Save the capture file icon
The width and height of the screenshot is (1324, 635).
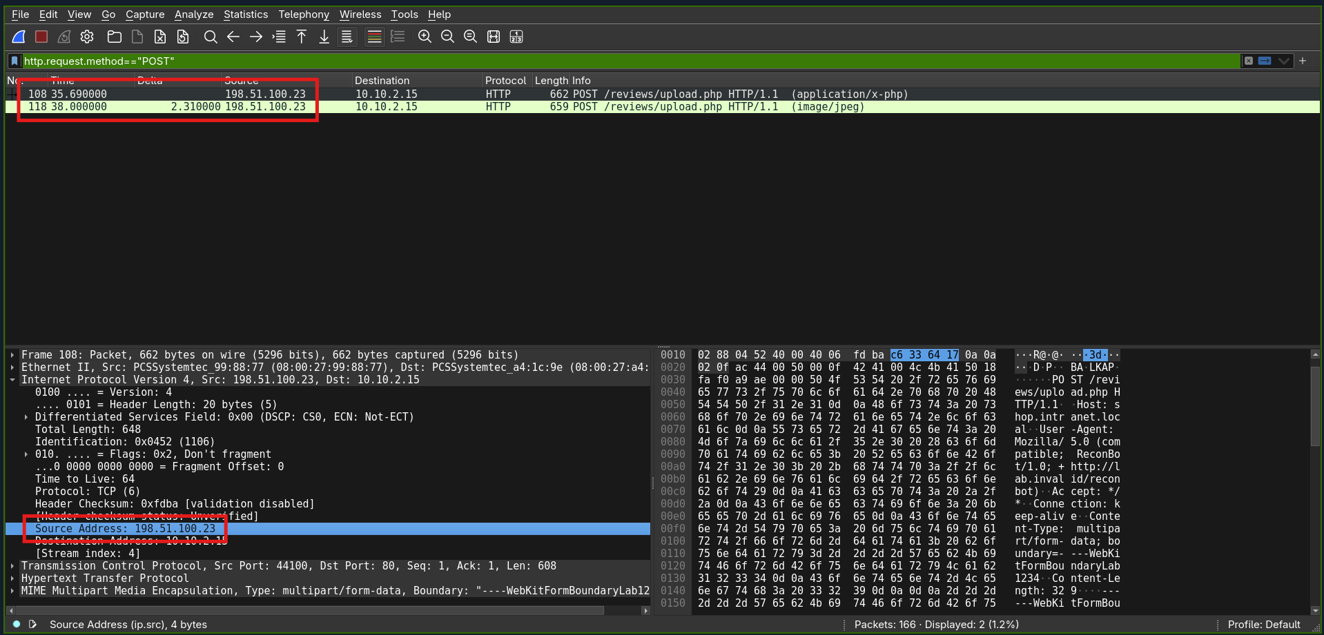[x=137, y=37]
